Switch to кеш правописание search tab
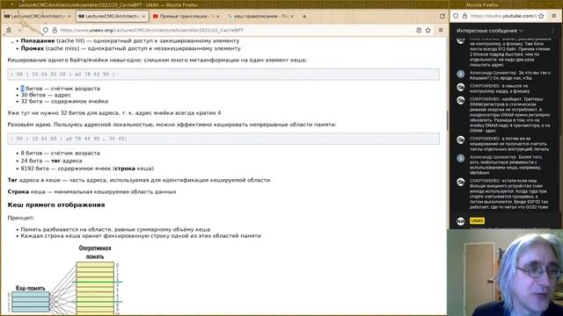This screenshot has width=563, height=316. pyautogui.click(x=260, y=16)
